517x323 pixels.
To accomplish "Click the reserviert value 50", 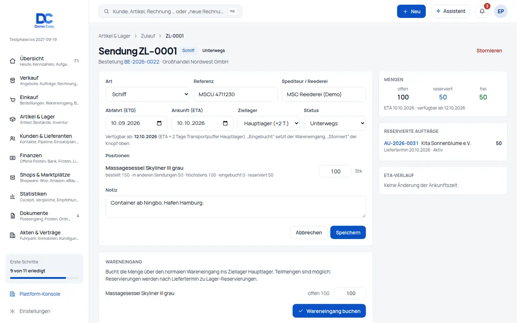I will pos(443,97).
